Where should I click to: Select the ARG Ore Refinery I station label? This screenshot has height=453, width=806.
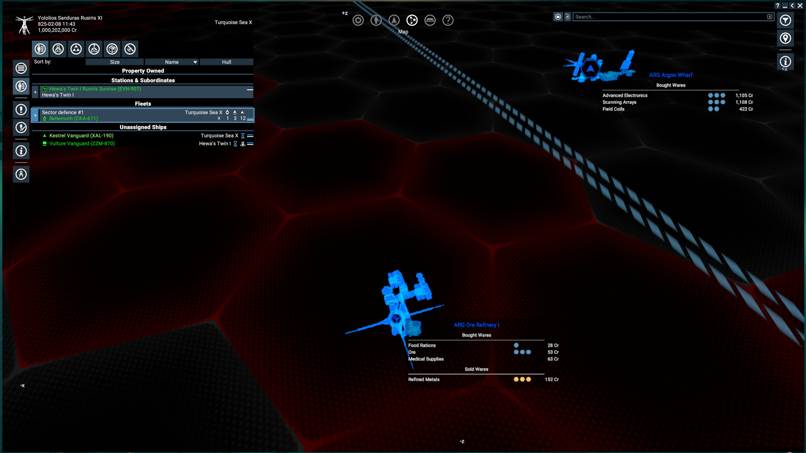[476, 325]
